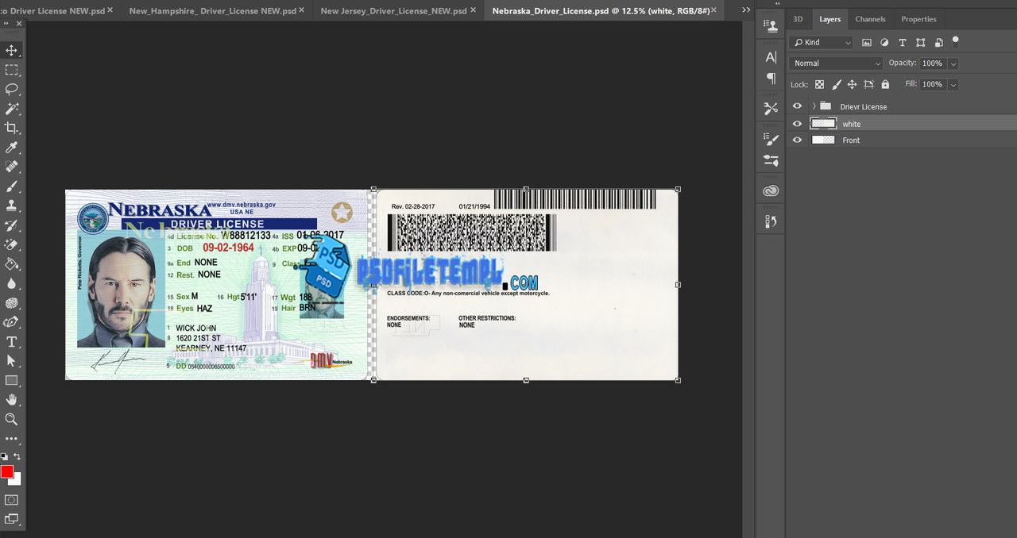Select the Path Selection tool

(x=12, y=361)
